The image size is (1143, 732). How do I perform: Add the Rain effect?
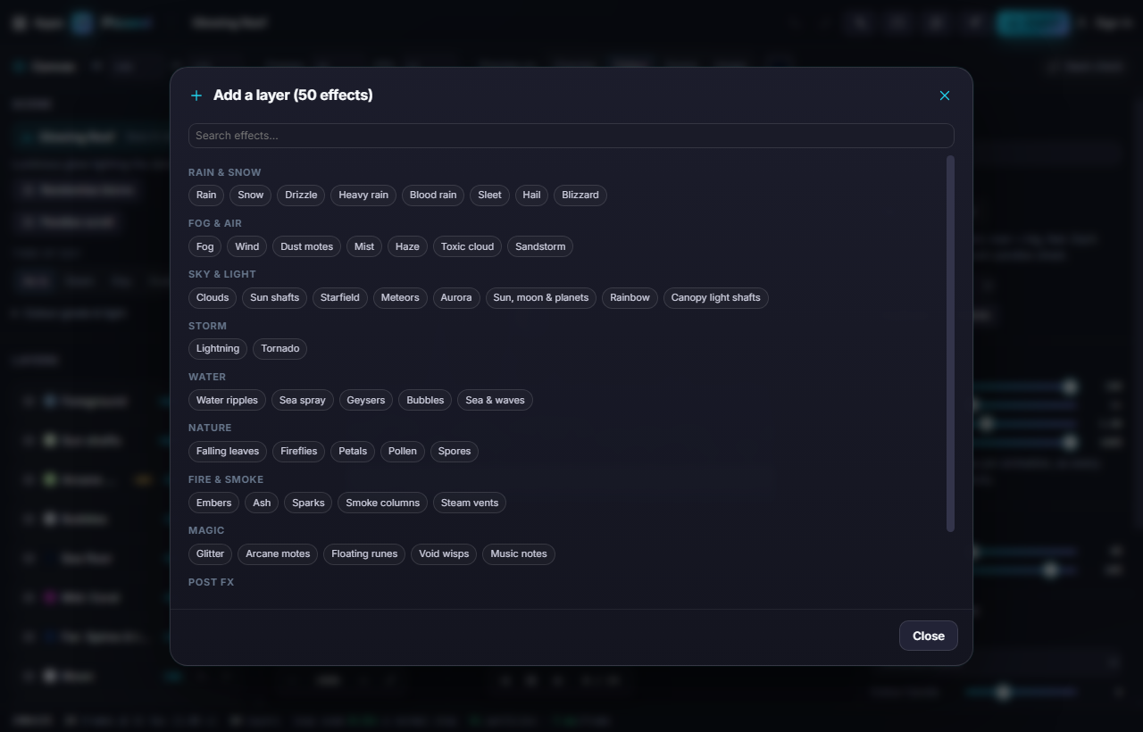[x=206, y=195]
